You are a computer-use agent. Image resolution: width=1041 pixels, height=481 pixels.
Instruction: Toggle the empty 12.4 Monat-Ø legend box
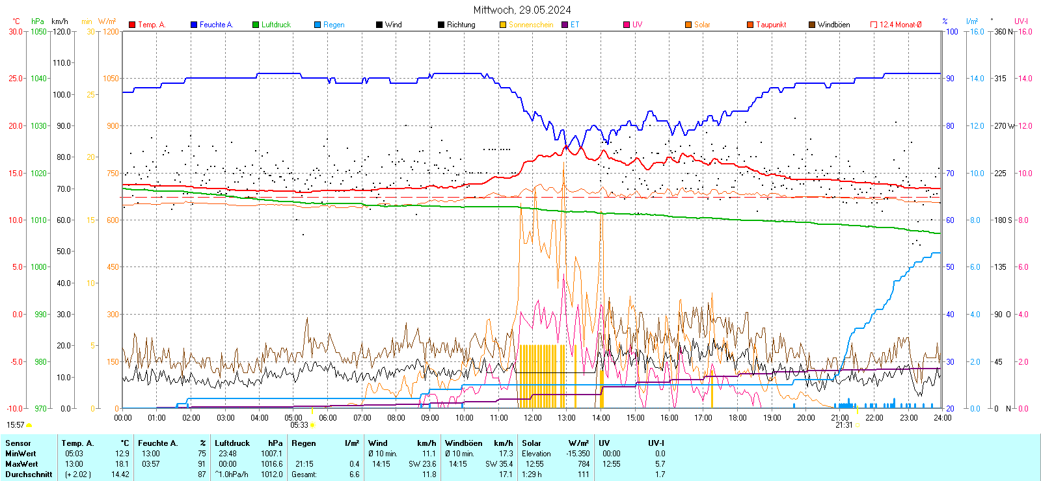[874, 25]
